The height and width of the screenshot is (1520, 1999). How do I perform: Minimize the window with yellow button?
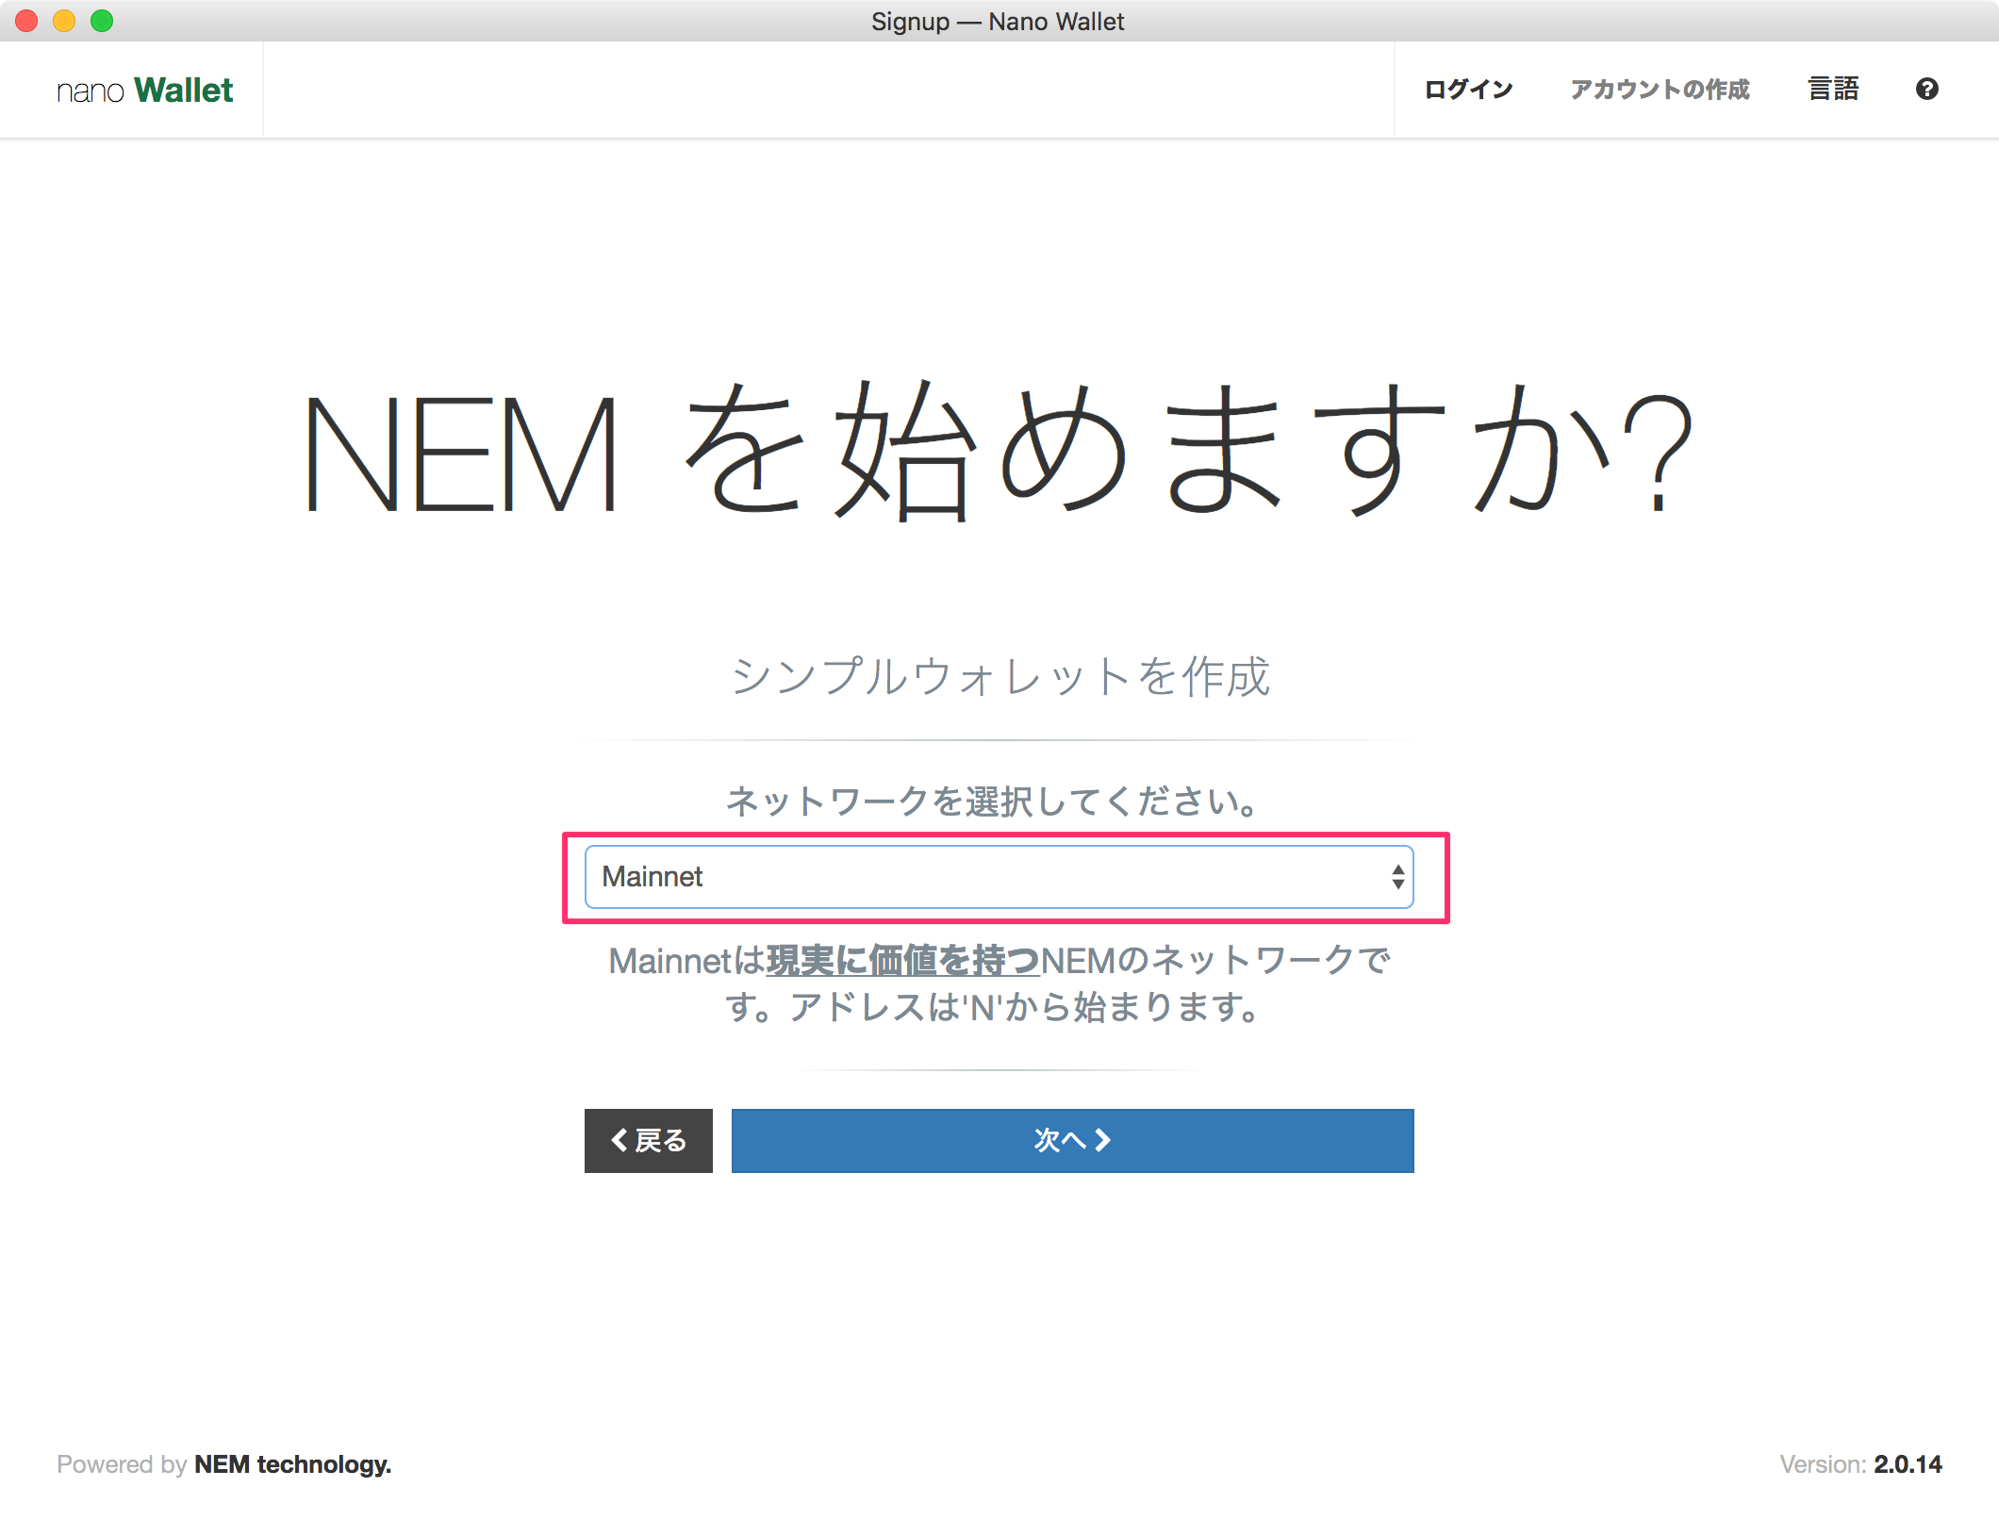point(64,21)
